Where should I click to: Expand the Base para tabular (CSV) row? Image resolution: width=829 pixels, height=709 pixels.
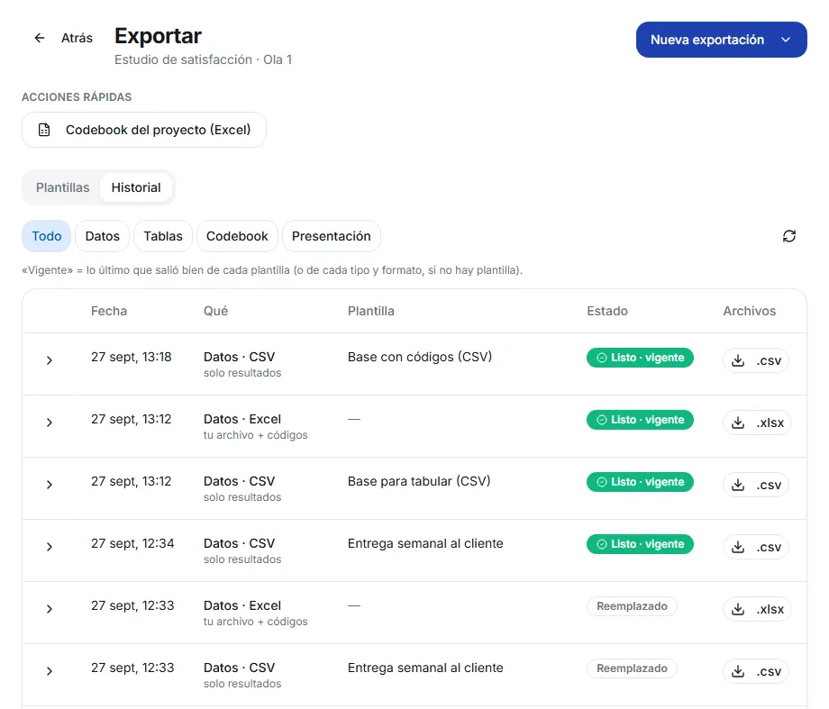50,485
